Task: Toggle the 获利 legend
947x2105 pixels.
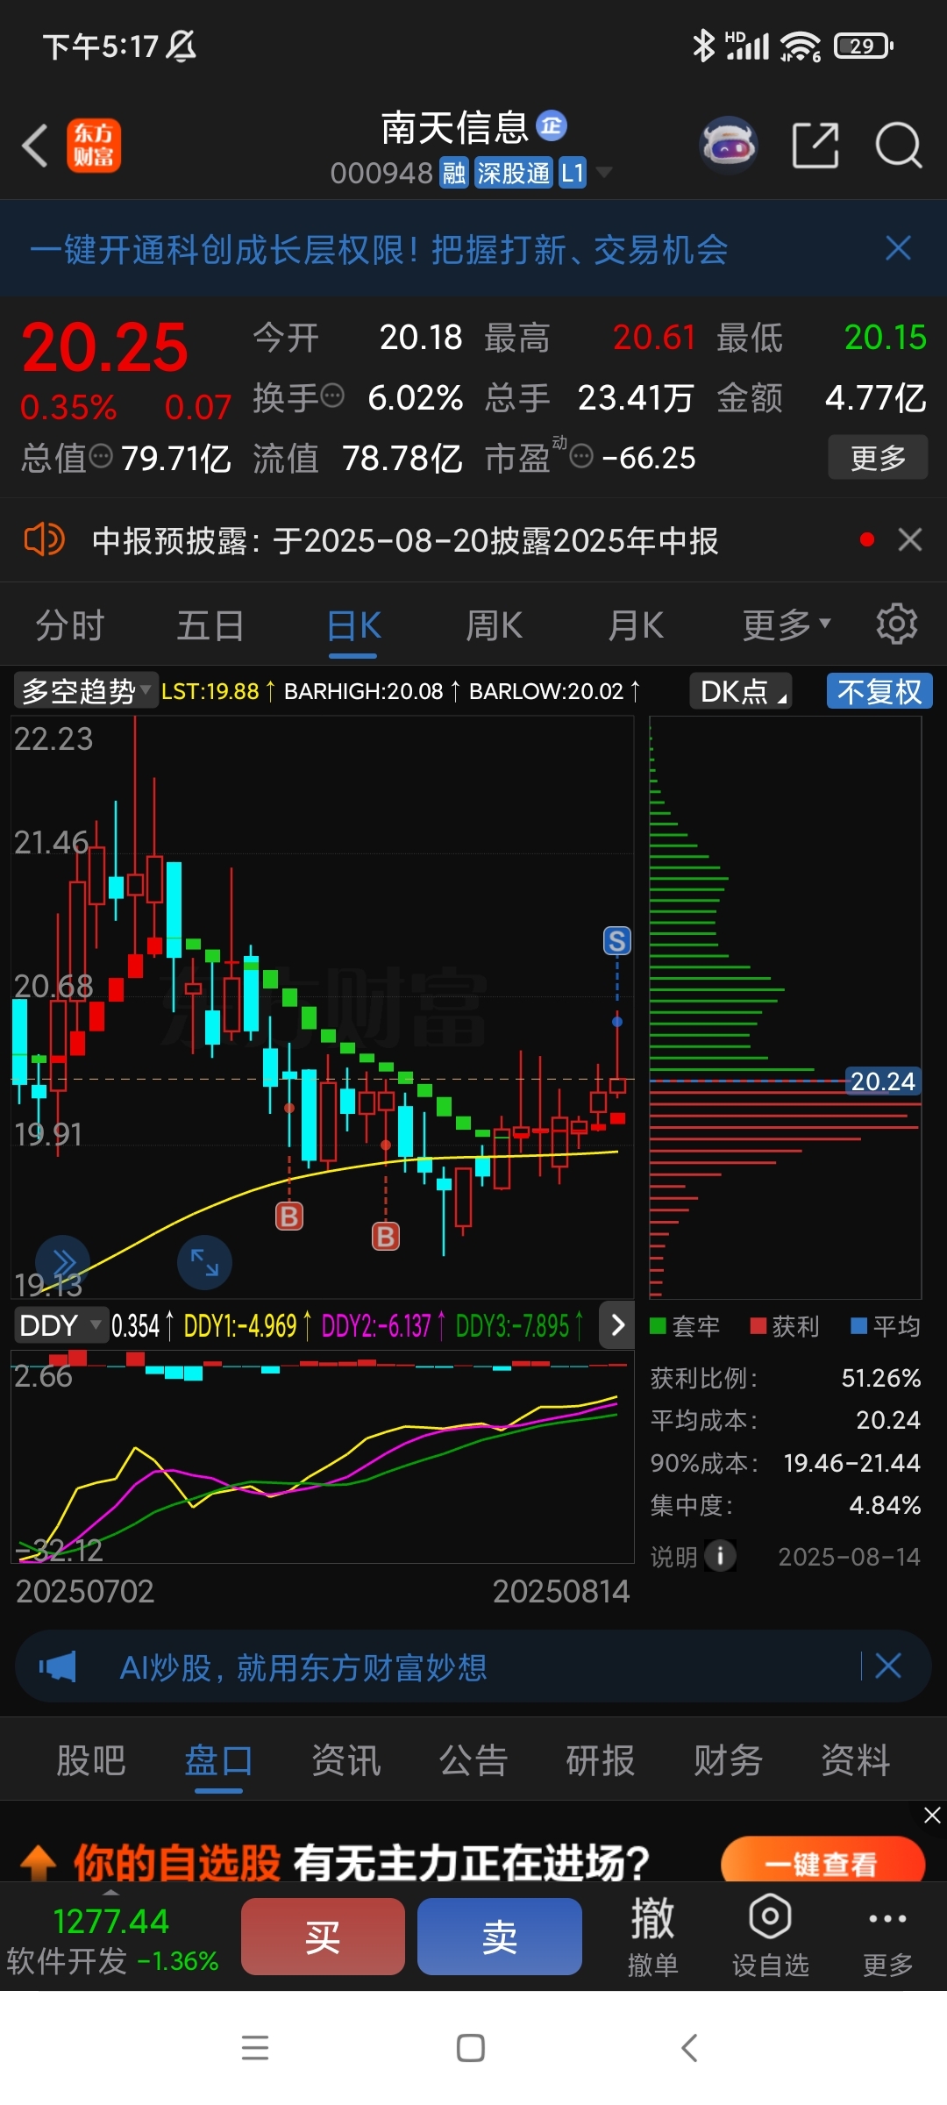Action: pos(785,1326)
